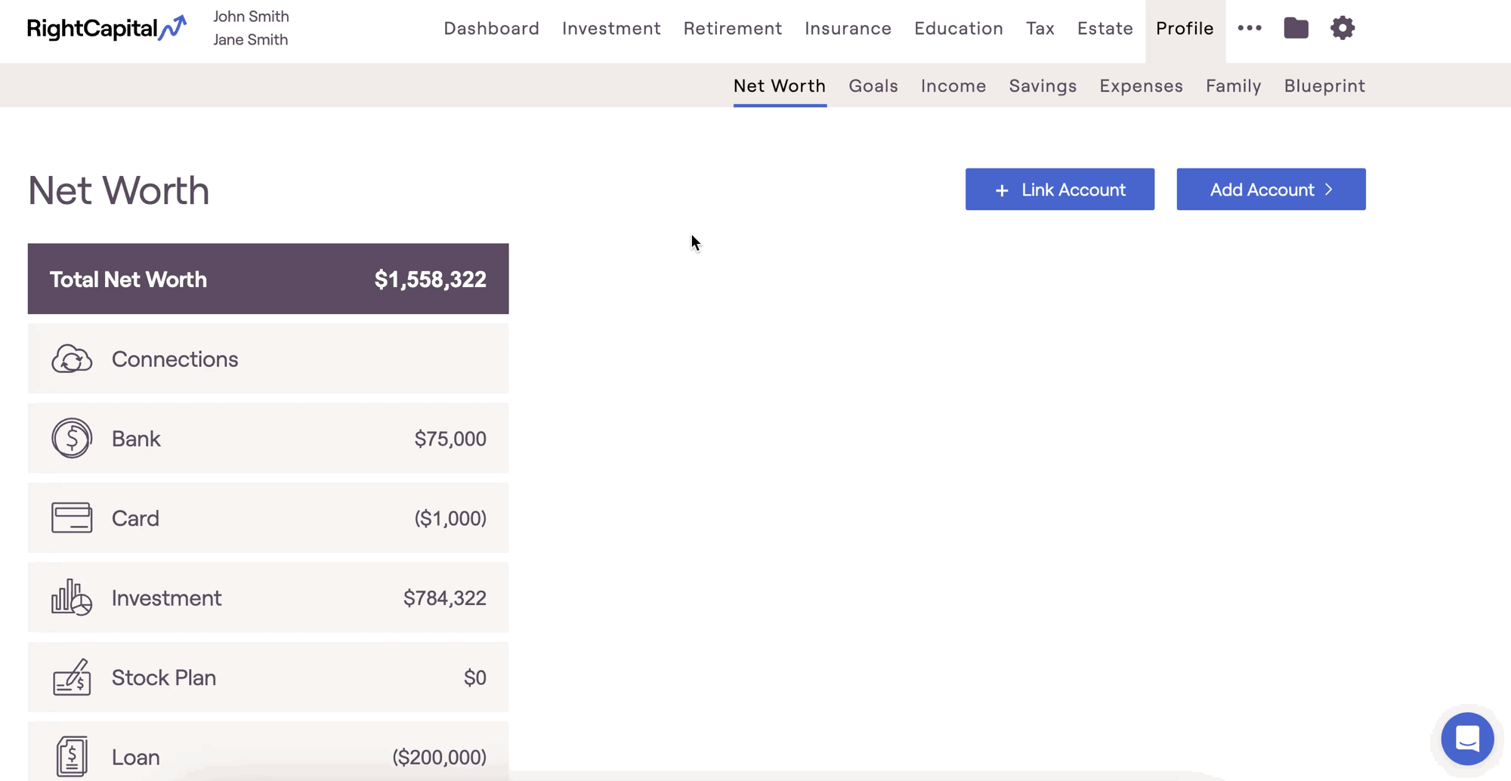This screenshot has height=781, width=1511.
Task: Open the John Smith client selector
Action: click(251, 17)
